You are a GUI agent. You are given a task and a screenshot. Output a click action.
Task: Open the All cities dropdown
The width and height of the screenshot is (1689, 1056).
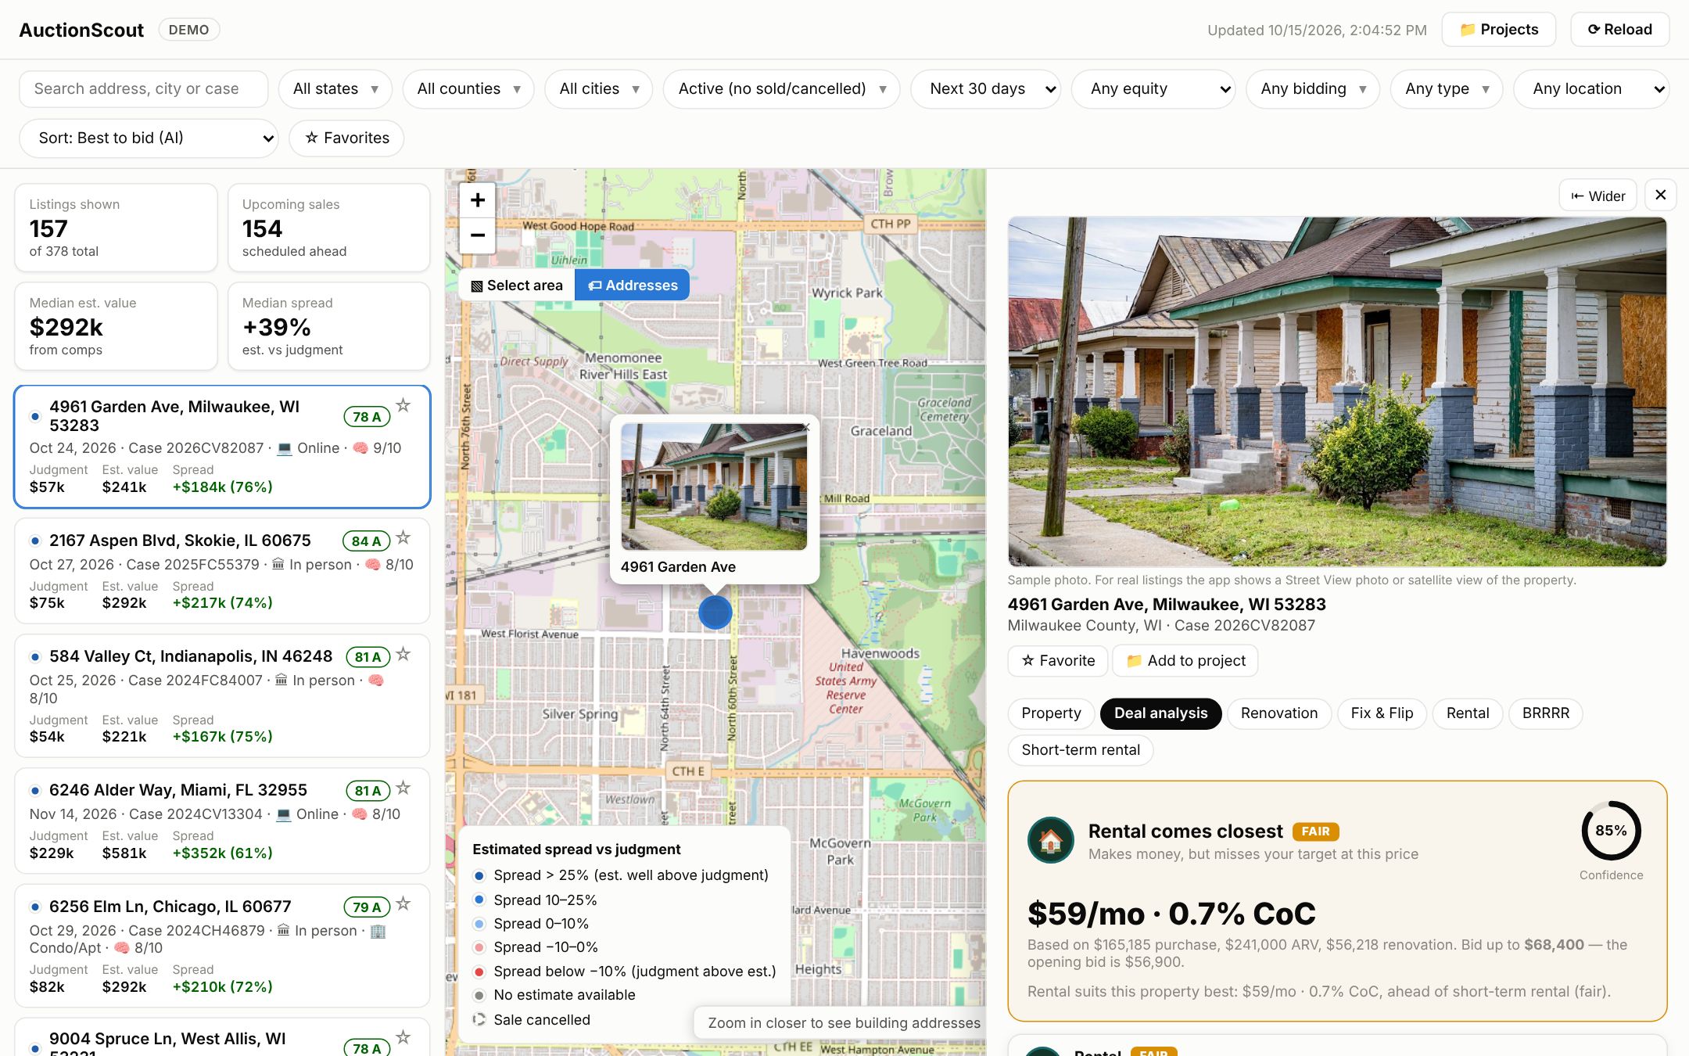pos(599,89)
